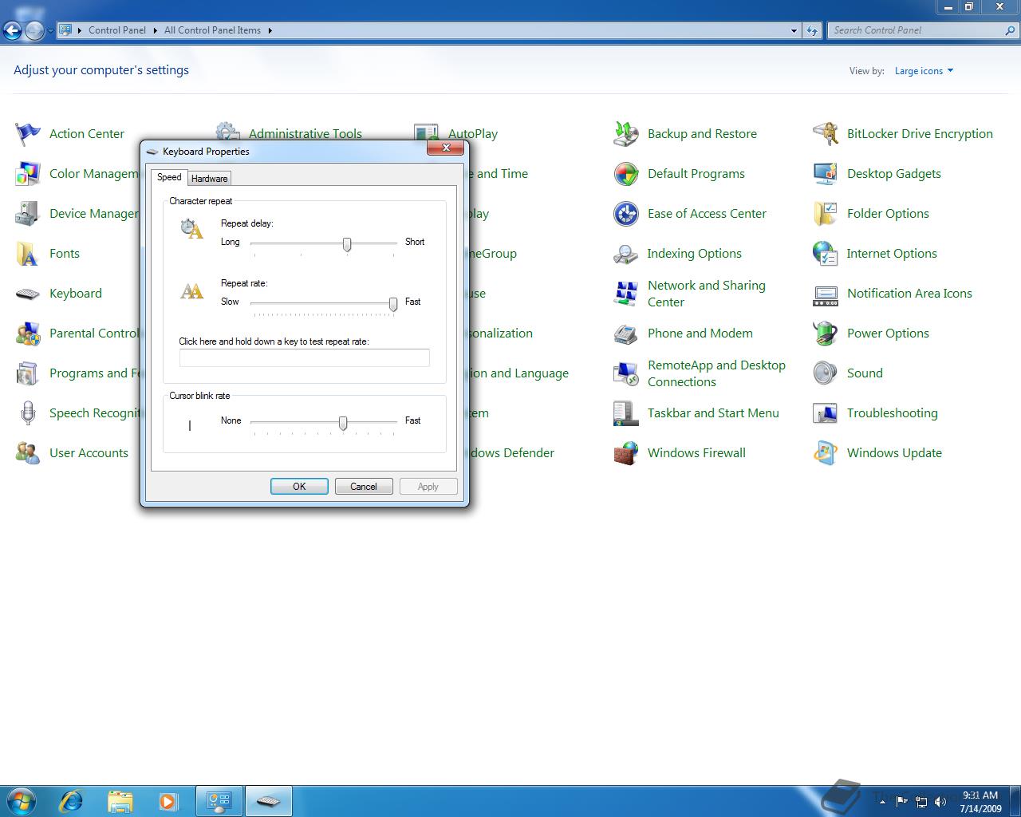The width and height of the screenshot is (1021, 817).
Task: Show hidden tray icons arrow
Action: pos(882,802)
